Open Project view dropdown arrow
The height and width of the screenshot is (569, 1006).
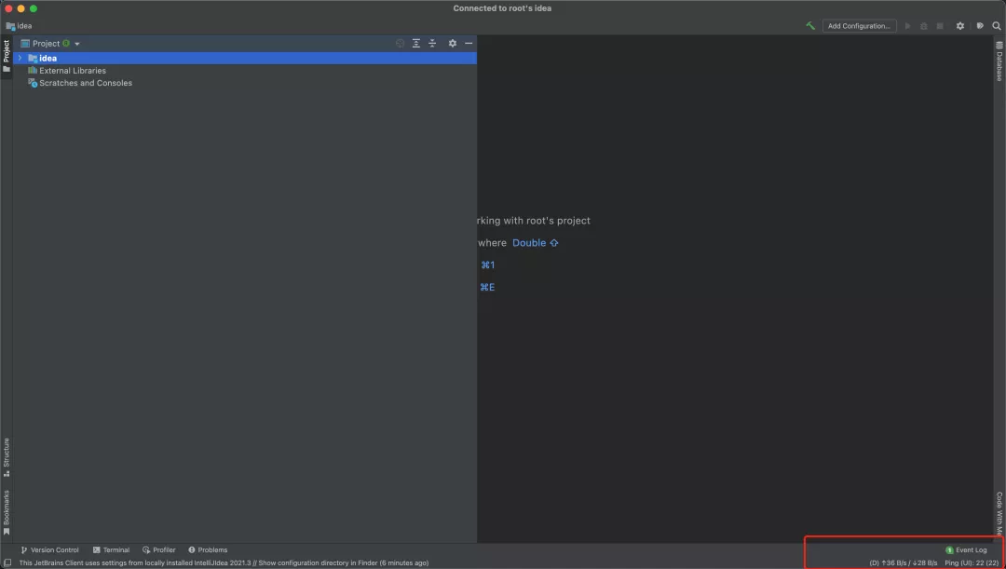coord(77,44)
